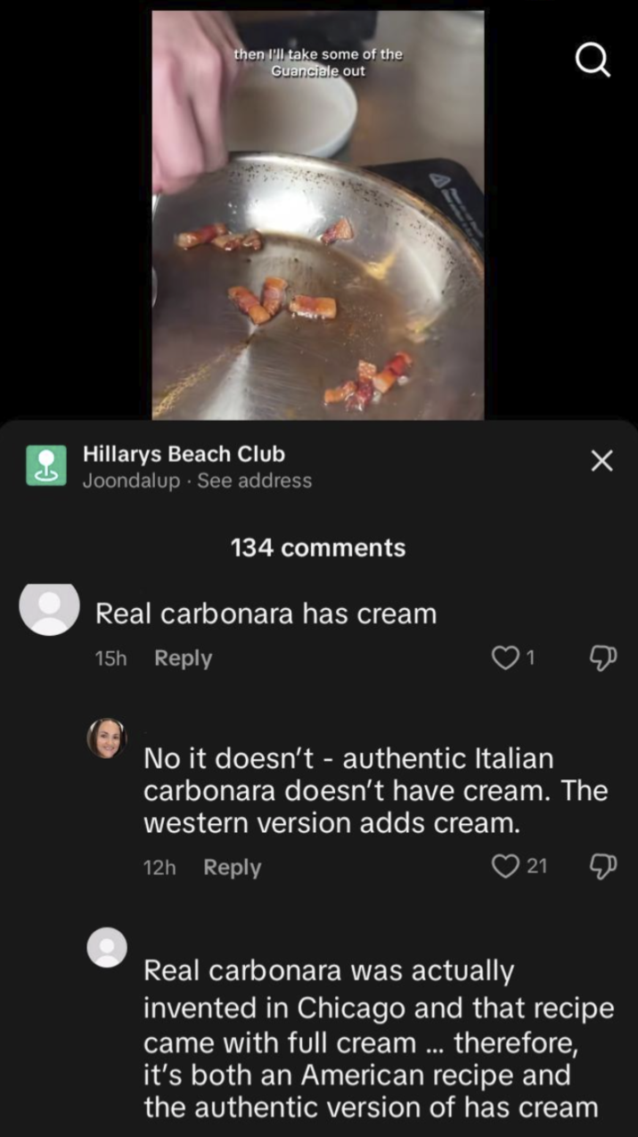Close the comments panel
This screenshot has width=638, height=1137.
click(602, 461)
